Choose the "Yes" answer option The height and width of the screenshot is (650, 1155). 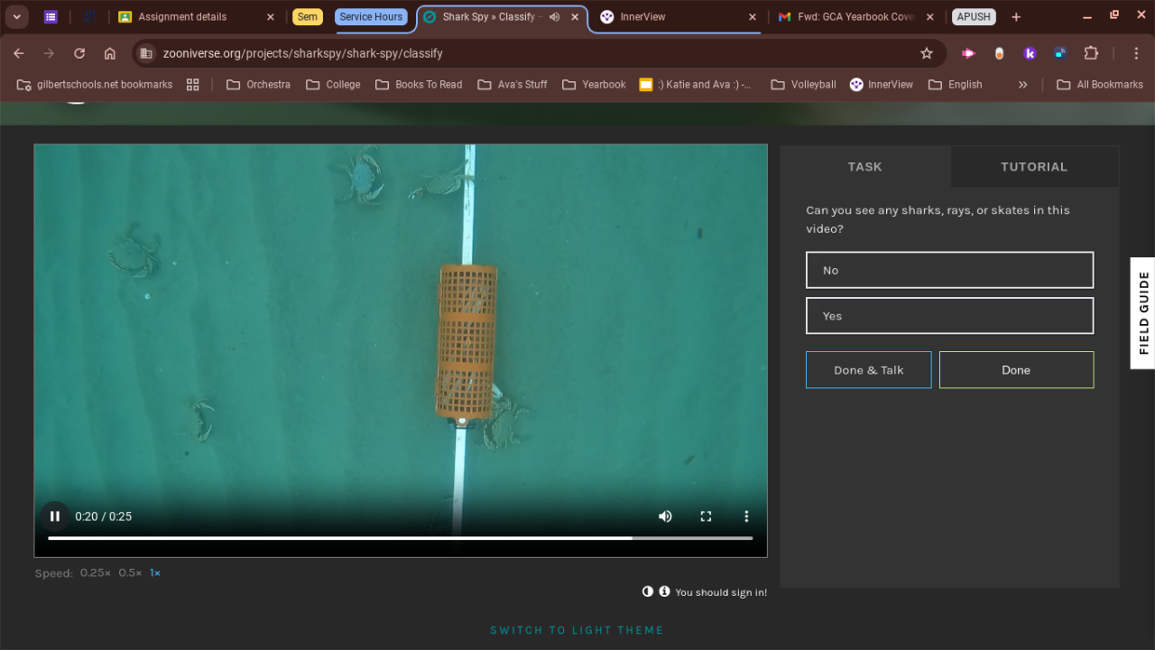pos(949,316)
